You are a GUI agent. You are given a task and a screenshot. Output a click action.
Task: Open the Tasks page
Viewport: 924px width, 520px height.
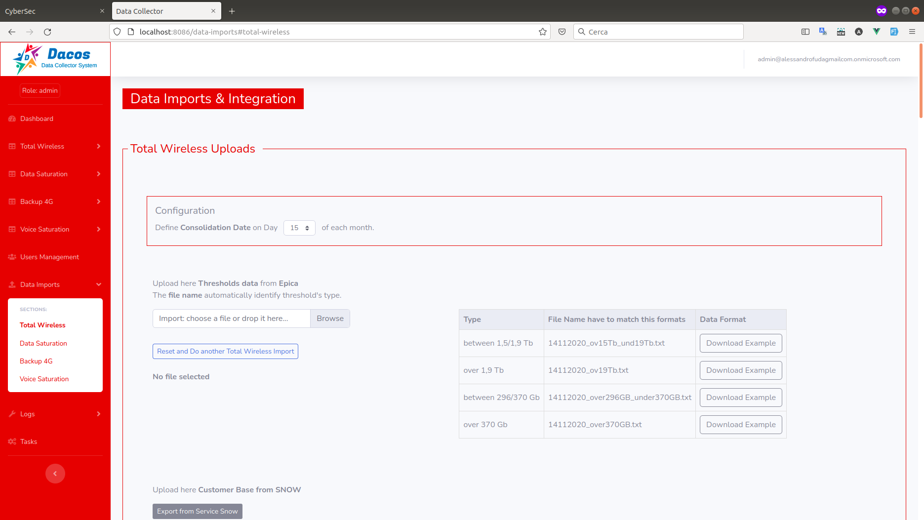pos(29,441)
